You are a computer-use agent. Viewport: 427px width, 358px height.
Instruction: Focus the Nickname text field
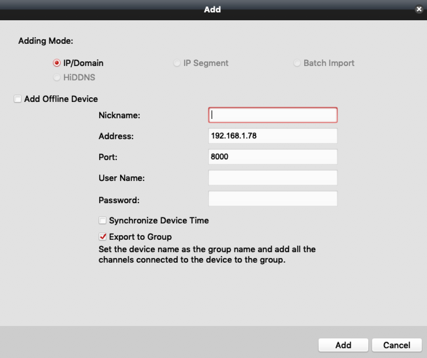coord(273,115)
